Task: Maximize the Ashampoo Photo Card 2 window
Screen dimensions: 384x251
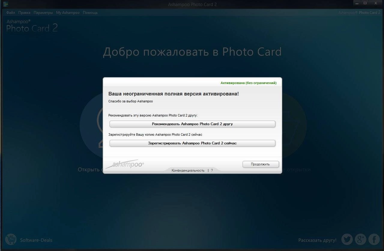Action: point(365,3)
